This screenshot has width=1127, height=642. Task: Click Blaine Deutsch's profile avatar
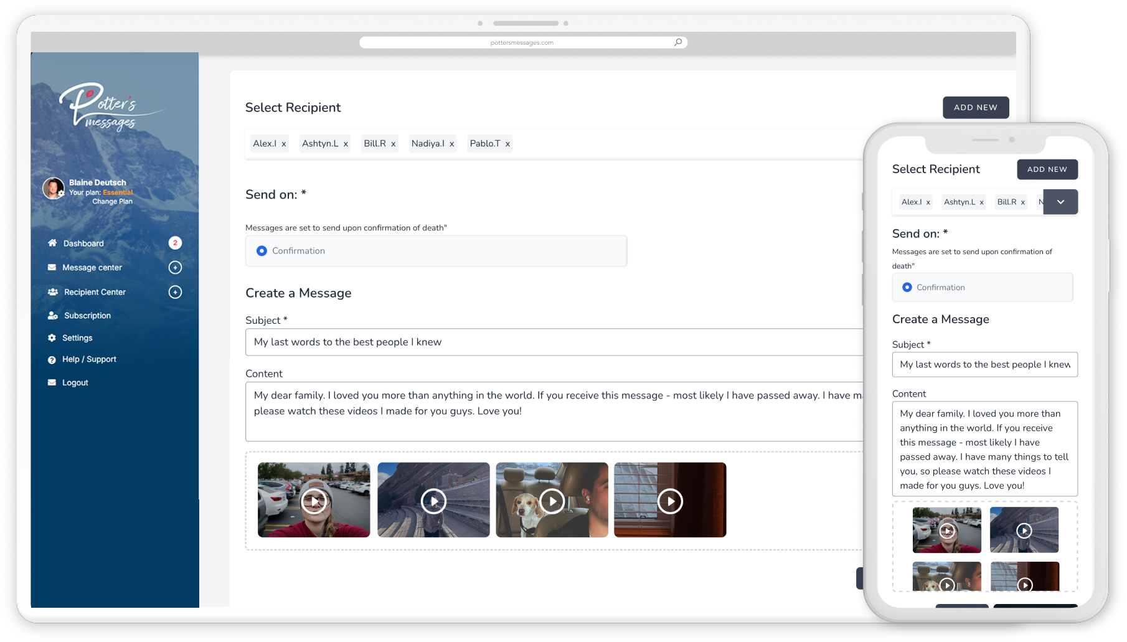tap(54, 188)
